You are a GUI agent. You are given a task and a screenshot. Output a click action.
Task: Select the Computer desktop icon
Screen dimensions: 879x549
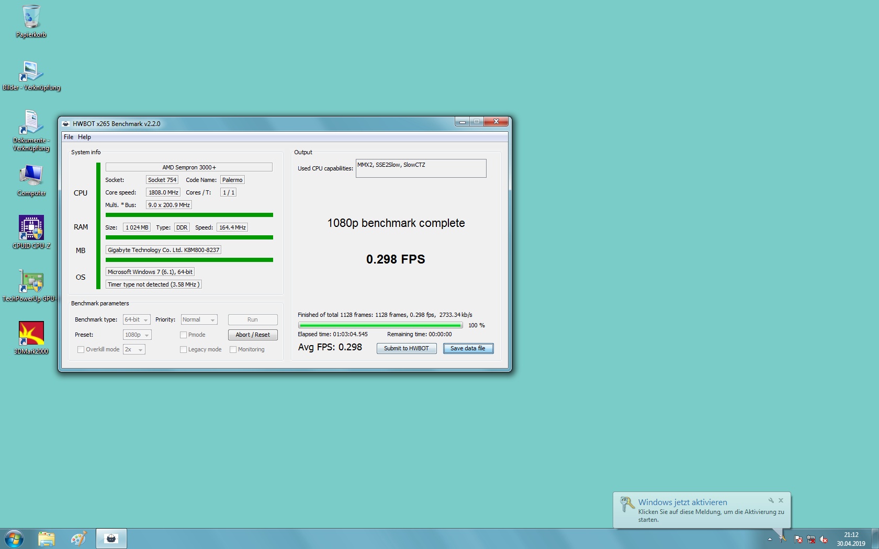tap(31, 180)
